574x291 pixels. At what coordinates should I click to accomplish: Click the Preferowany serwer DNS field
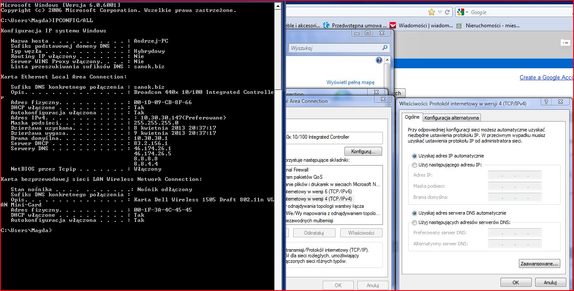(515, 233)
